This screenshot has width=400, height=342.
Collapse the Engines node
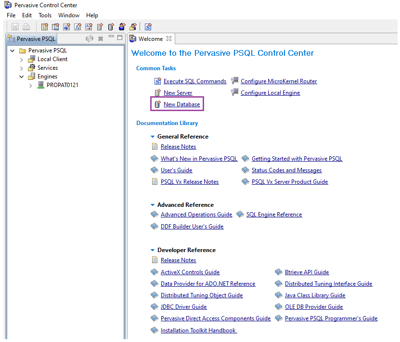pyautogui.click(x=22, y=76)
